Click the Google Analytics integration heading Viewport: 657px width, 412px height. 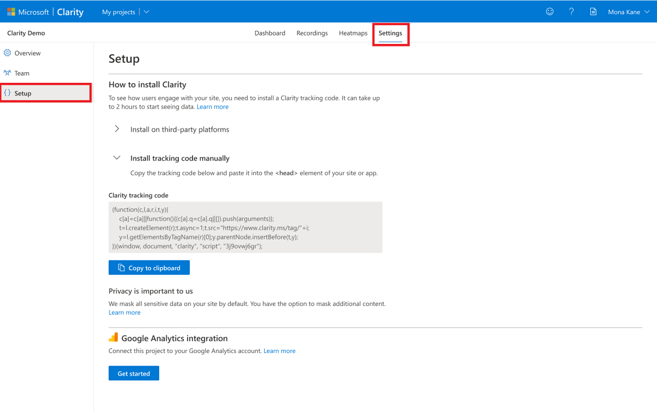pos(174,338)
